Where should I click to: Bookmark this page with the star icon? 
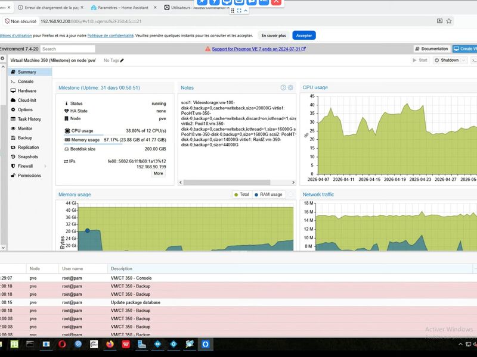[x=449, y=21]
